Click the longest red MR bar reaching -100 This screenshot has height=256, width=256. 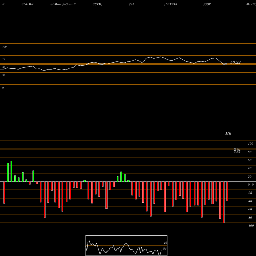pyautogui.click(x=224, y=202)
